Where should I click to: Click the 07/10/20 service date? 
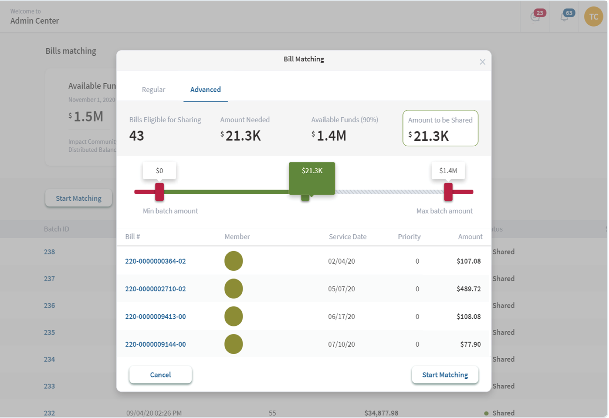341,344
